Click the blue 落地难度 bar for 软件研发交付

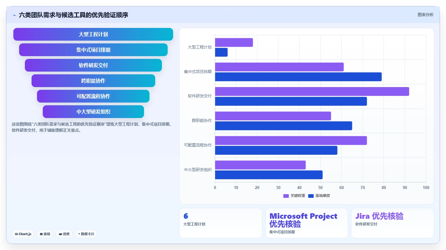[x=291, y=101]
